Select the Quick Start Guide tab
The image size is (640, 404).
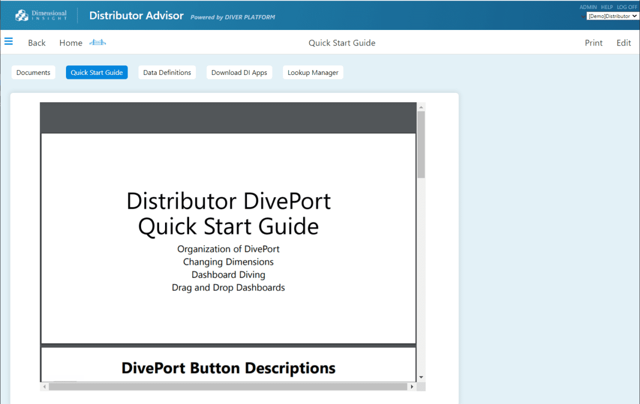click(x=96, y=72)
